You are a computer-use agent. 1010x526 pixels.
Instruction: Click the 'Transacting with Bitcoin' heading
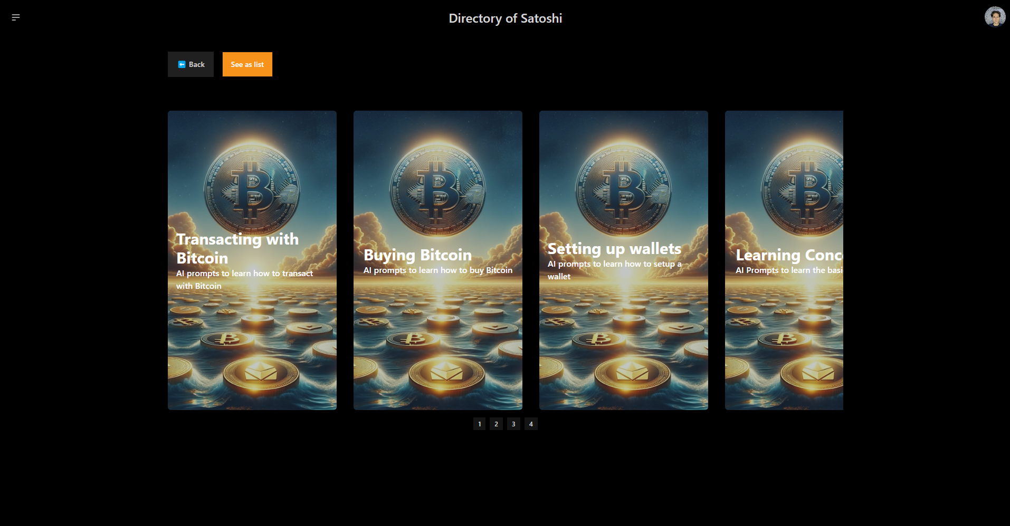click(237, 249)
